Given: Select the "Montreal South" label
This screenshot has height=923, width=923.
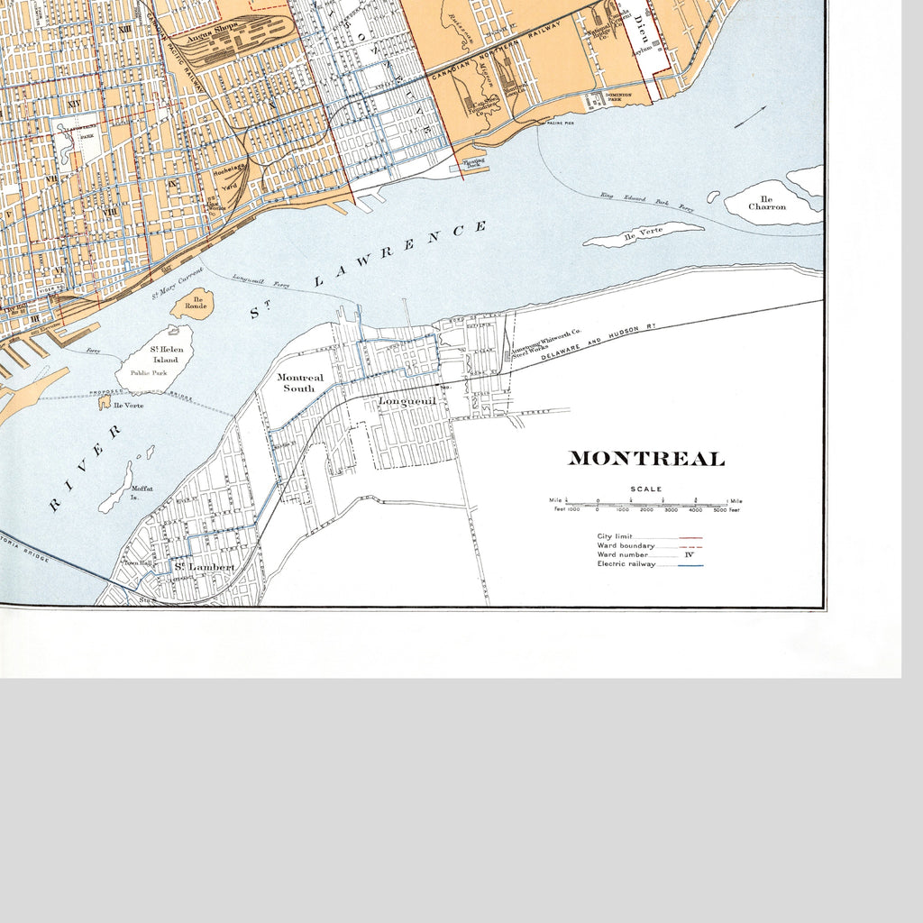Looking at the screenshot, I should pyautogui.click(x=300, y=382).
